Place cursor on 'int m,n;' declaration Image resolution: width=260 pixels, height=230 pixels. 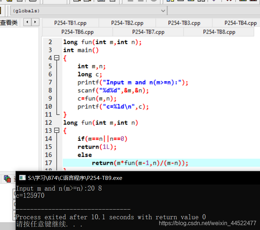point(91,66)
